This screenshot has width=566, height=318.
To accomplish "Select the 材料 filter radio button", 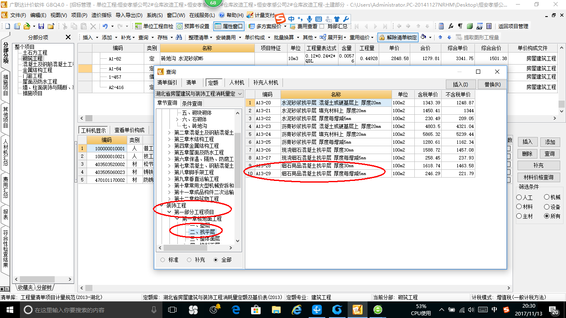I will (519, 207).
